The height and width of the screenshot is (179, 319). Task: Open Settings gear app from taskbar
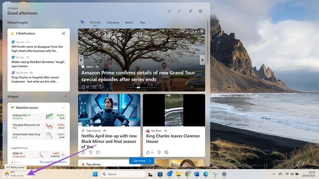click(x=224, y=174)
